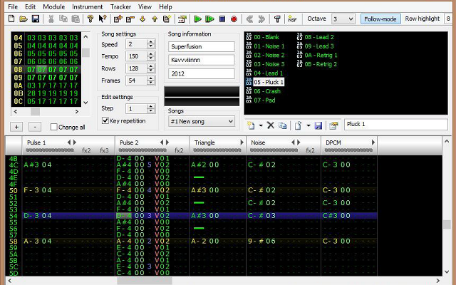The image size is (456, 285).
Task: Start playback with green play icon
Action: pyautogui.click(x=198, y=19)
